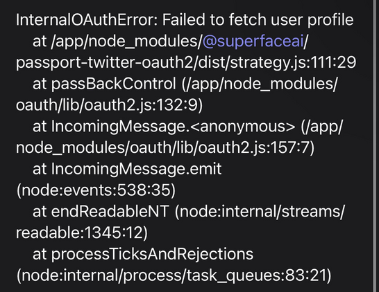Viewport: 379px width, 292px height.
Task: Open the @superfaceai mention link
Action: pos(253,42)
